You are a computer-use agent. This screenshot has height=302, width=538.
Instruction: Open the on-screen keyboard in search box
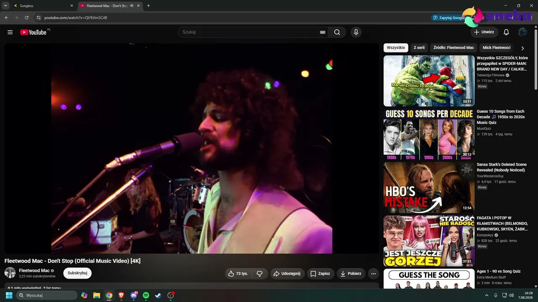tap(322, 32)
